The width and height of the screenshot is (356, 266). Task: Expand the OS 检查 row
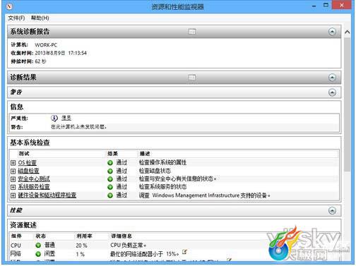tap(13, 163)
